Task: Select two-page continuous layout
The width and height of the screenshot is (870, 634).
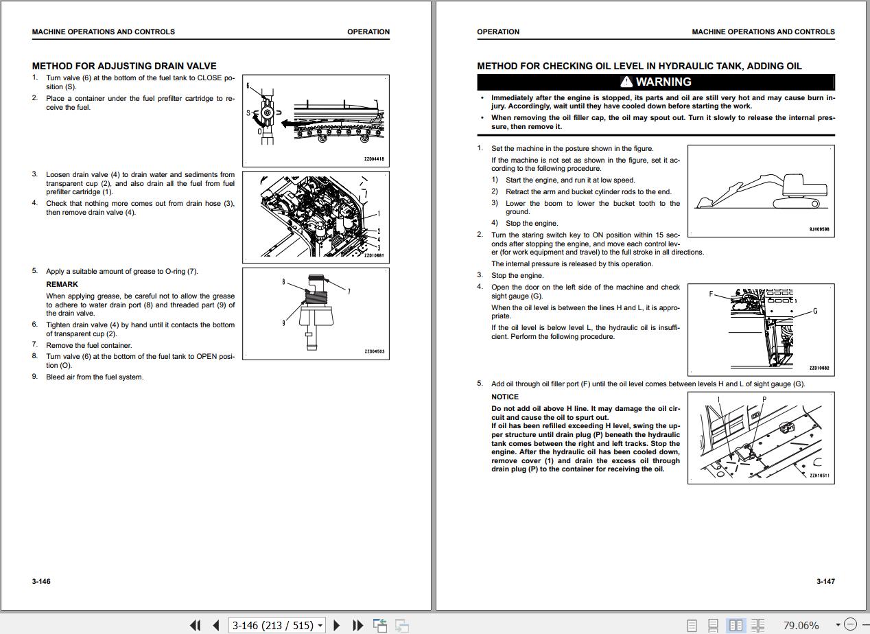Action: click(757, 625)
